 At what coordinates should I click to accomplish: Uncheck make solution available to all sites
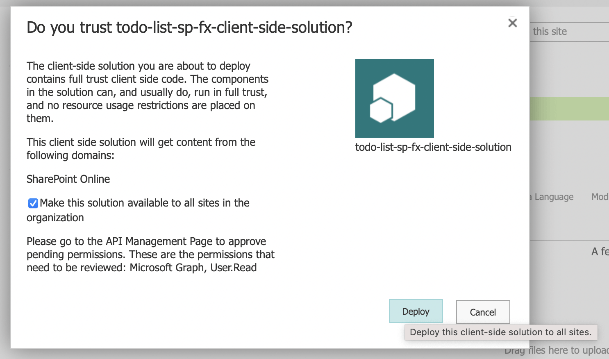33,203
